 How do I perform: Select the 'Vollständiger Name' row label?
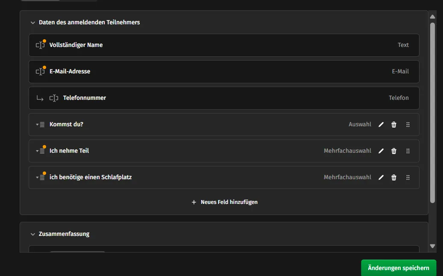[x=76, y=45]
